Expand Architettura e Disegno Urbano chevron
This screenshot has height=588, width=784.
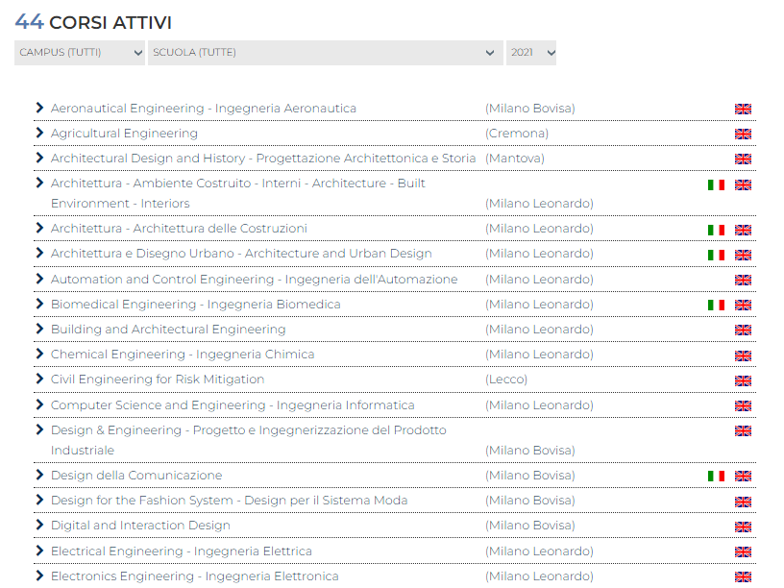tap(40, 253)
